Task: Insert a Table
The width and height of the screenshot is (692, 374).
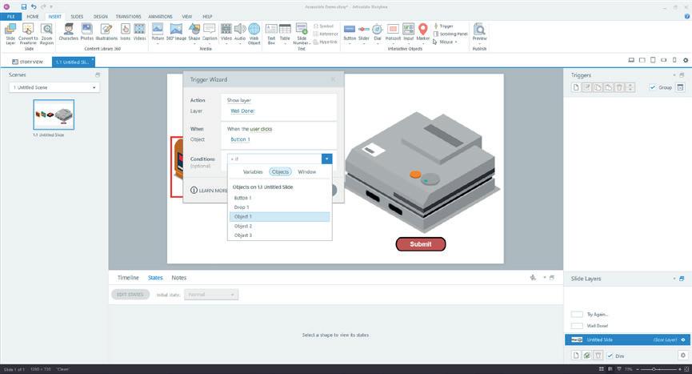Action: click(x=285, y=32)
